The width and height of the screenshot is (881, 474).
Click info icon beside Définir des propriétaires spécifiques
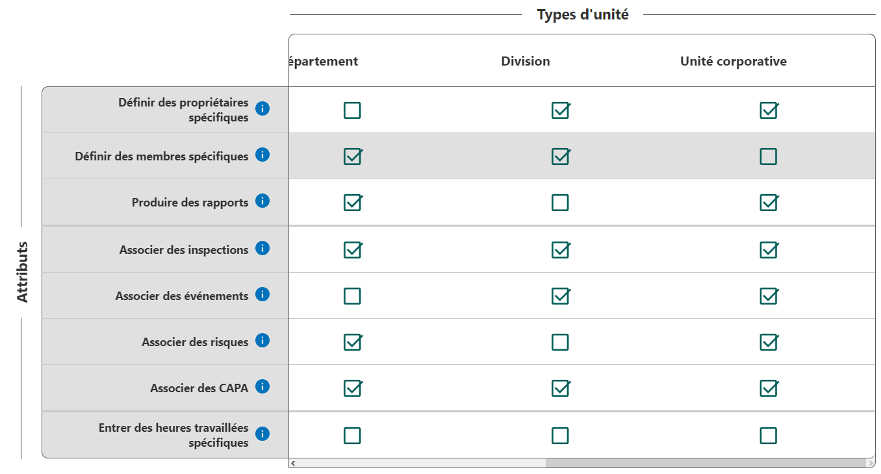262,108
